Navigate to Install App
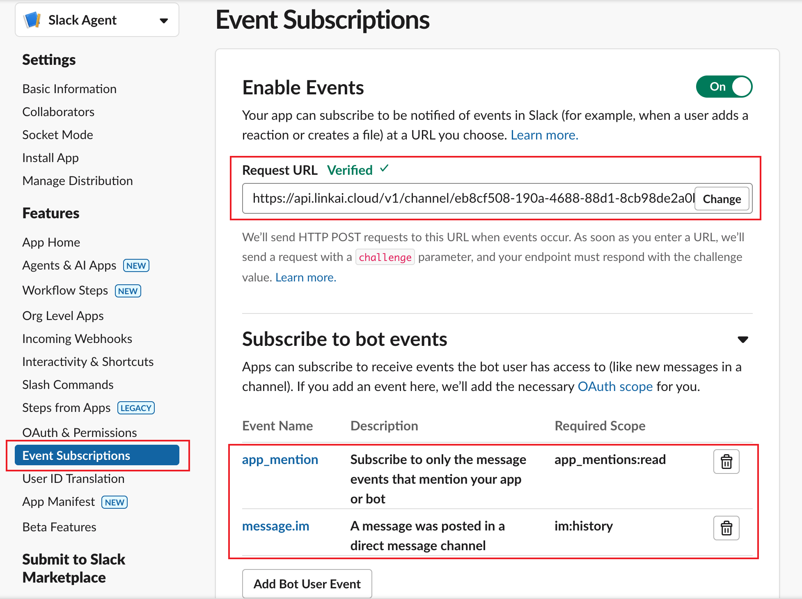Image resolution: width=802 pixels, height=599 pixels. [50, 158]
